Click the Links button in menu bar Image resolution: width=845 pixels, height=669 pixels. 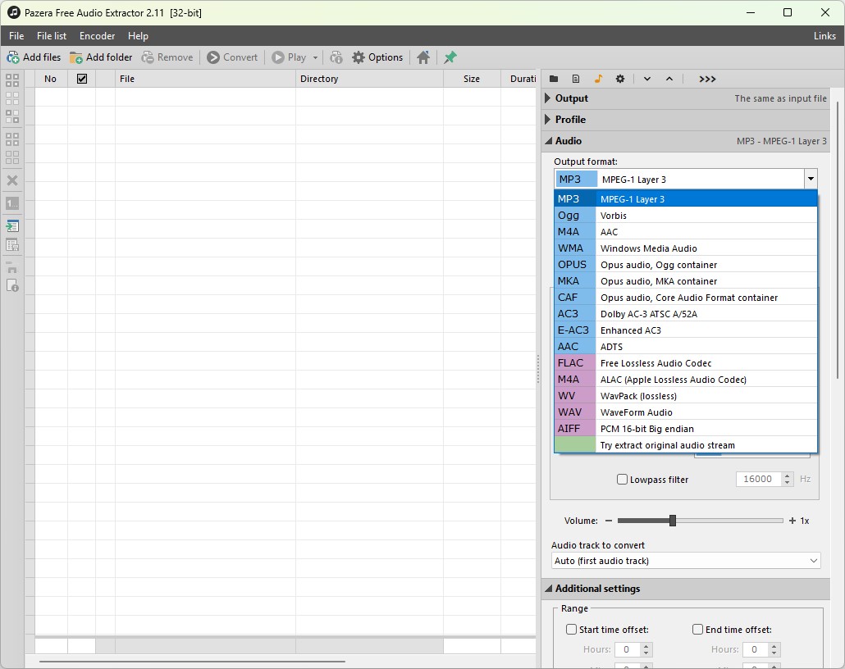click(x=824, y=36)
